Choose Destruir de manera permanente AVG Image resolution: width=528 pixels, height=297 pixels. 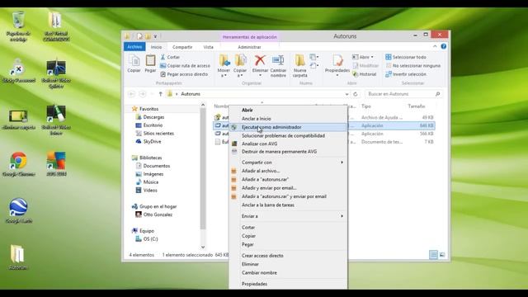[x=288, y=152]
